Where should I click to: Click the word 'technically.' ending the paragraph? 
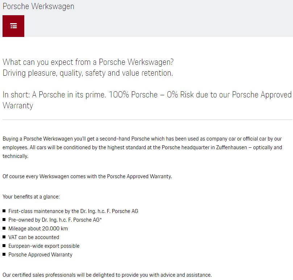coord(15,156)
